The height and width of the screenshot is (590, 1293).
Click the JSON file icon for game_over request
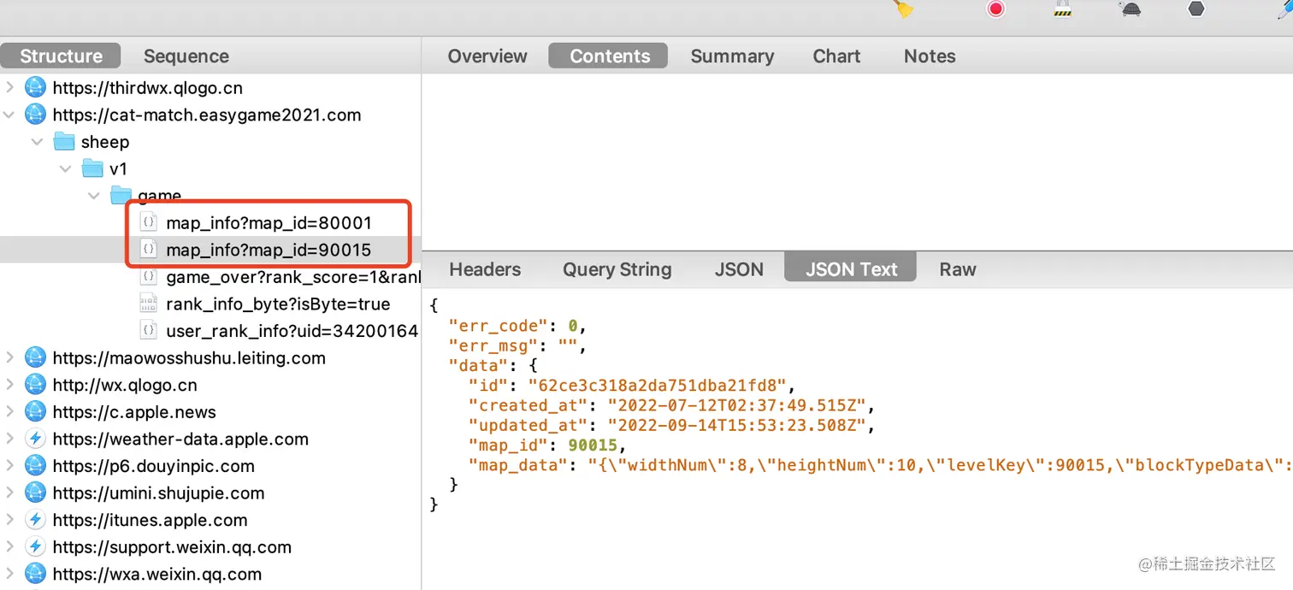click(x=149, y=277)
